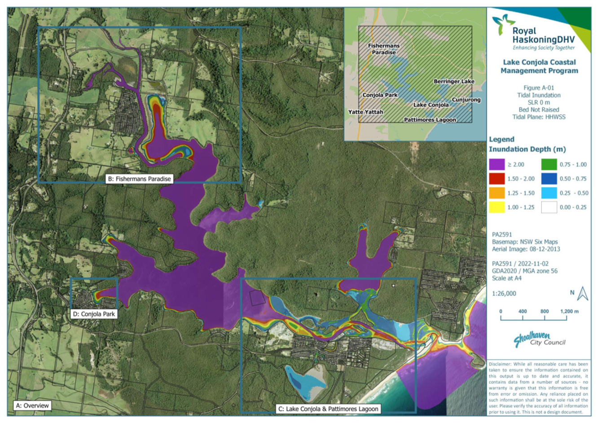Click the map scale bar
Viewport: 598px width, 423px height.
[533, 316]
